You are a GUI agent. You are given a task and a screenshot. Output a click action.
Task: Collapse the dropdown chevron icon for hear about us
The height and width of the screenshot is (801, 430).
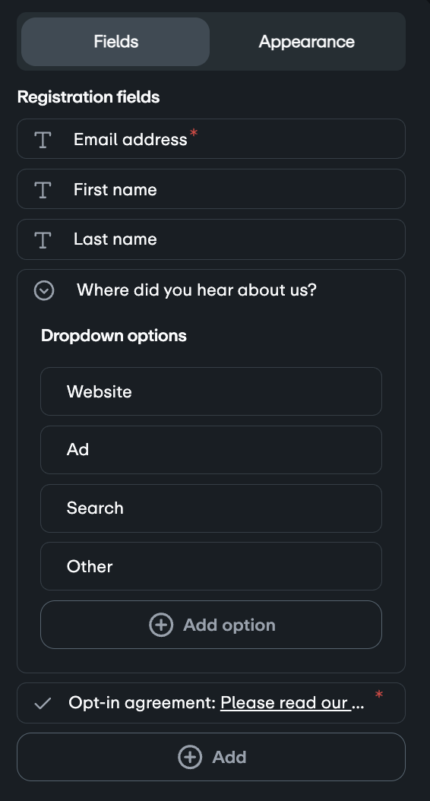(44, 290)
